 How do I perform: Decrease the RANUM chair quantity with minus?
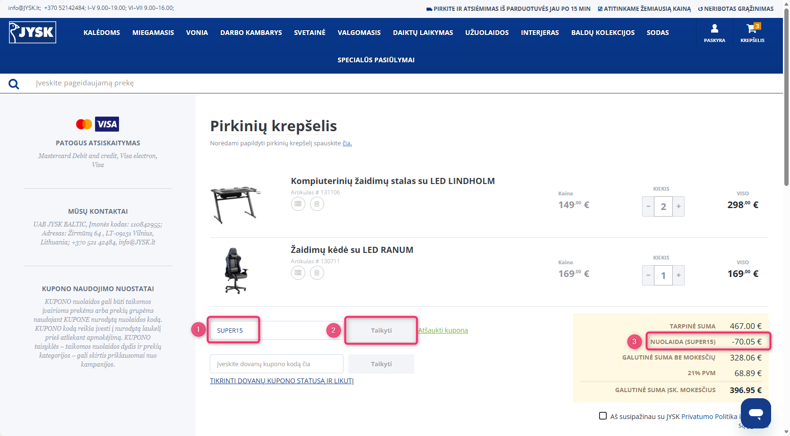click(648, 275)
